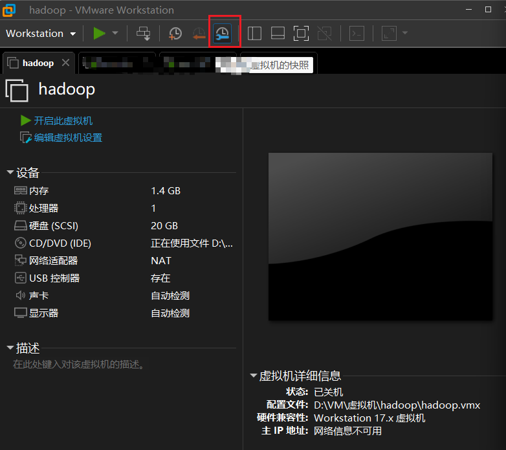Click 开启此虚拟机 to power on
506x450 pixels.
tap(63, 120)
